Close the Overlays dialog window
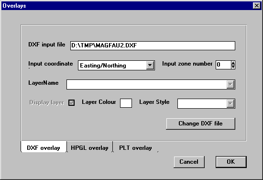263x180 pixels. 257,6
